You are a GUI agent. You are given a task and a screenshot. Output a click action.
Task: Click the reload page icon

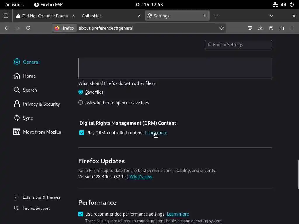click(x=28, y=28)
